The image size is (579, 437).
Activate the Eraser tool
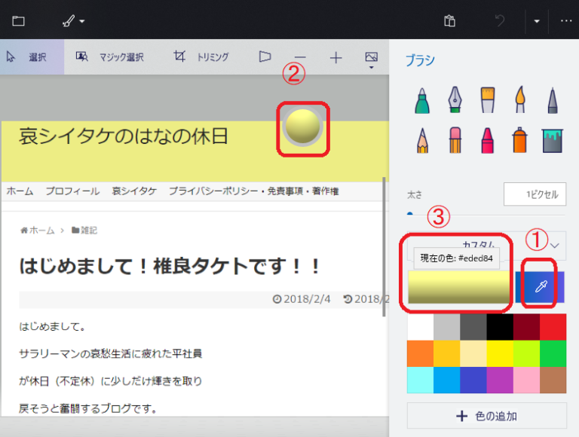pyautogui.click(x=455, y=139)
